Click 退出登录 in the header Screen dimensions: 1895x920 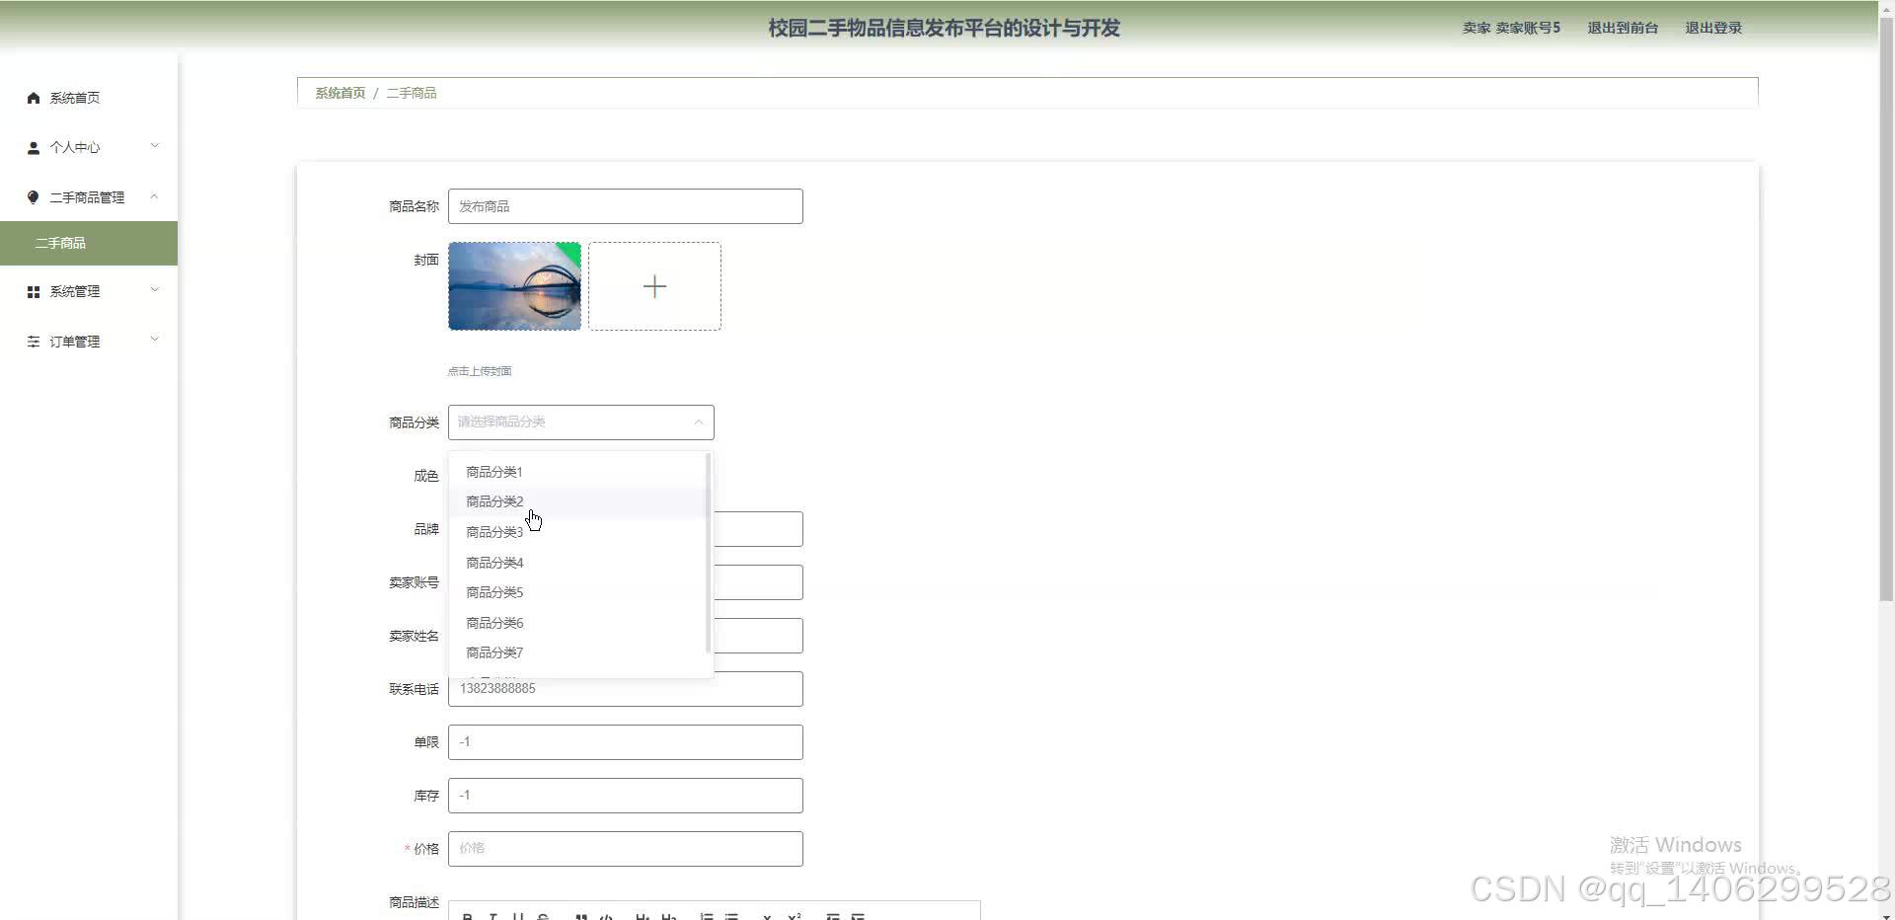tap(1713, 28)
